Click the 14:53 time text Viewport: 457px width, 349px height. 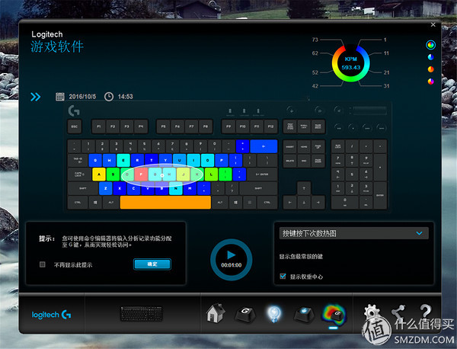pyautogui.click(x=126, y=97)
